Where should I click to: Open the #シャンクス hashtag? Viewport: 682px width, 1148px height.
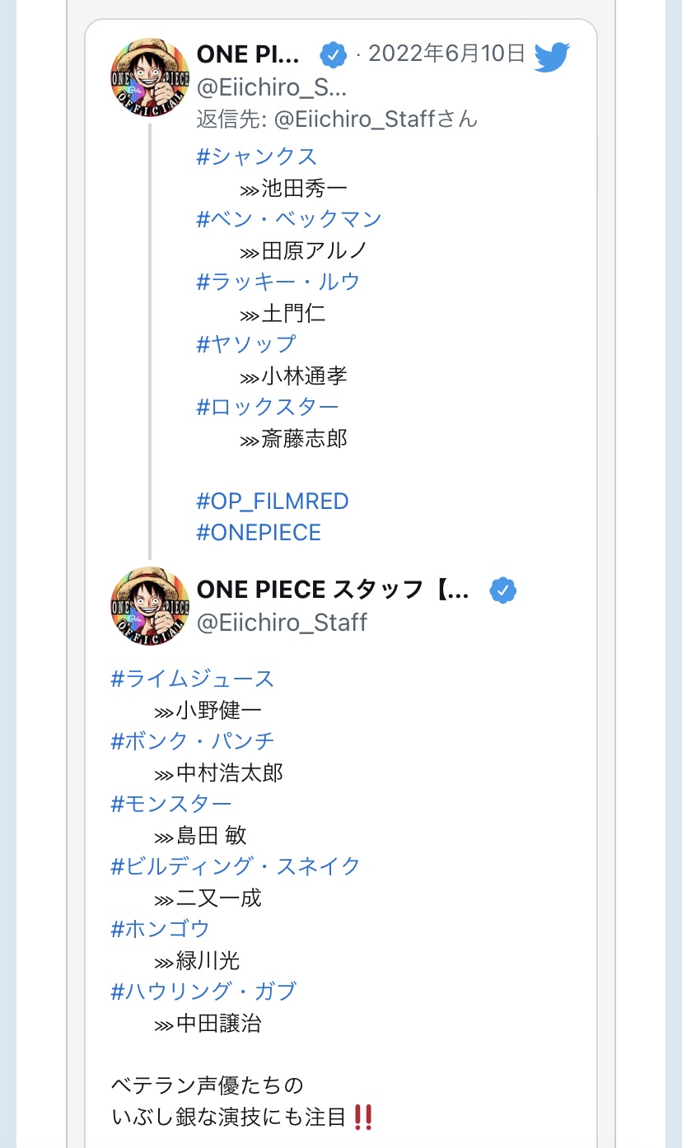pos(256,156)
